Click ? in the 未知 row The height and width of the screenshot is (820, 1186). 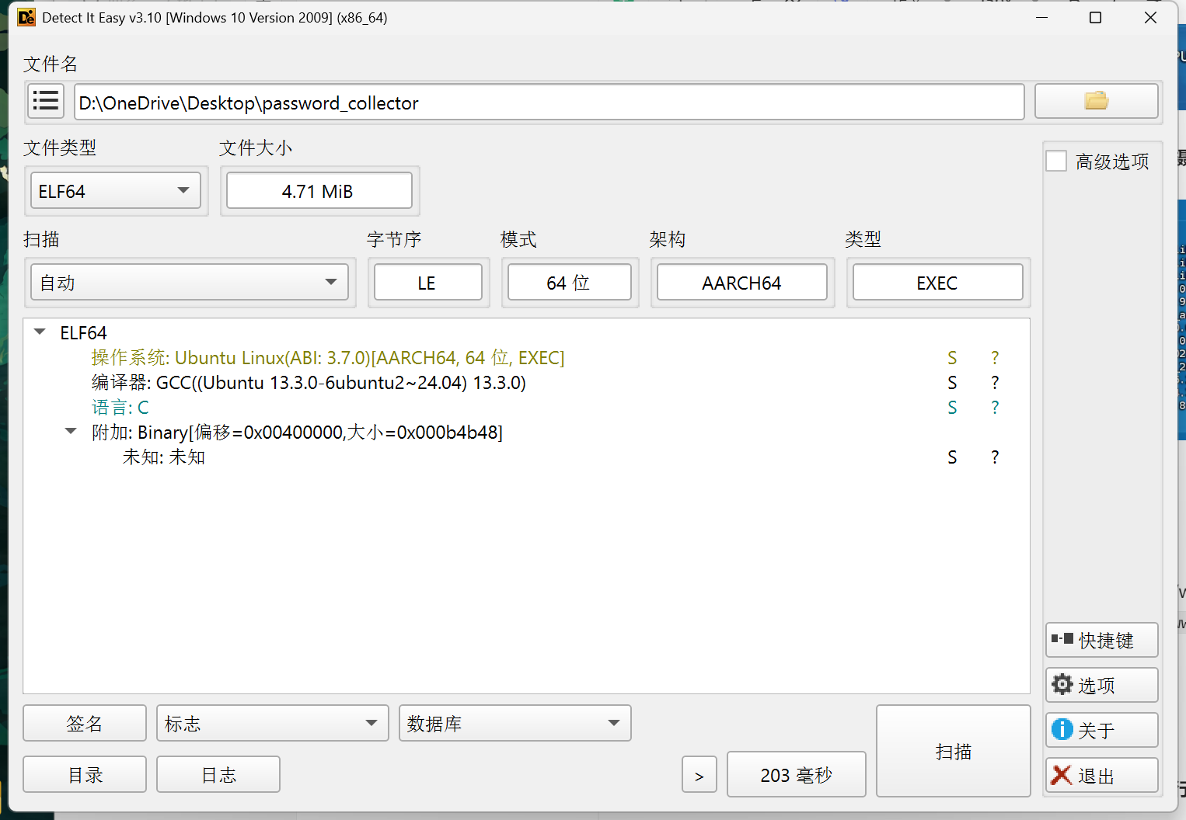click(x=995, y=457)
